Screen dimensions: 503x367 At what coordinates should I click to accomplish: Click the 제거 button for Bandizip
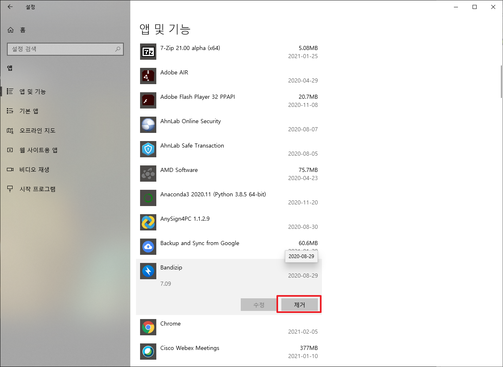coord(299,305)
